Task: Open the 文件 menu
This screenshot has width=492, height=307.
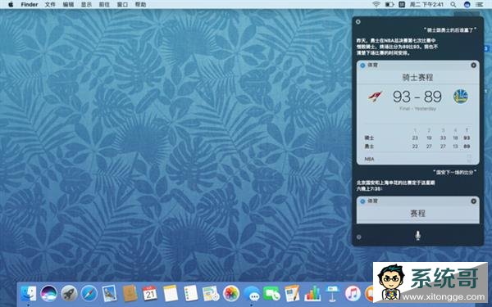Action: (50, 4)
